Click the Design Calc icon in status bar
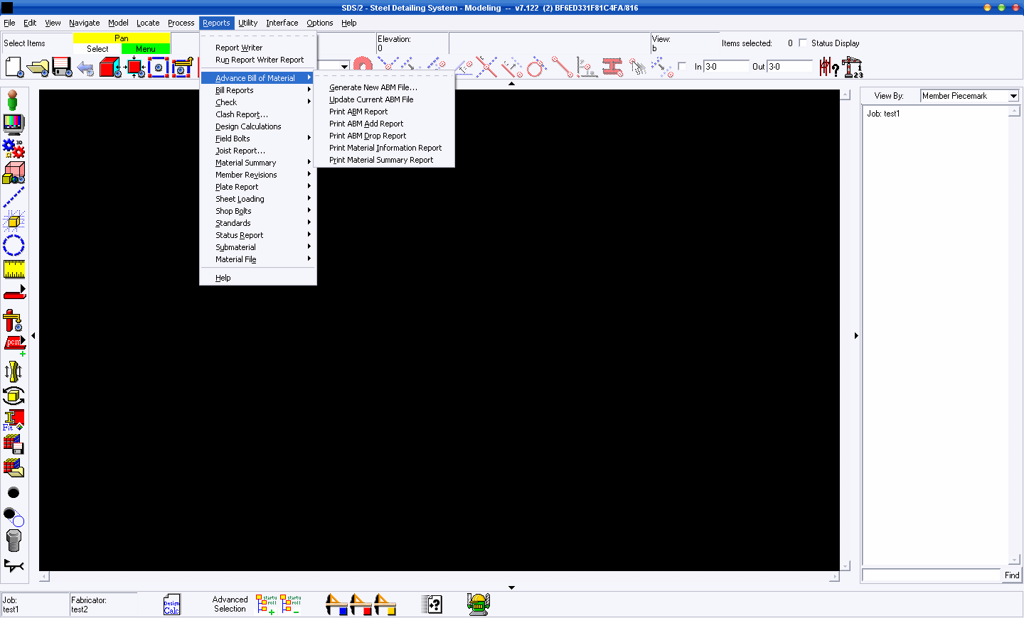 coord(172,605)
